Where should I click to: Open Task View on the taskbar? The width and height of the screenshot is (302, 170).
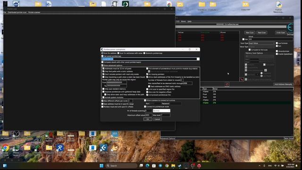(141, 166)
